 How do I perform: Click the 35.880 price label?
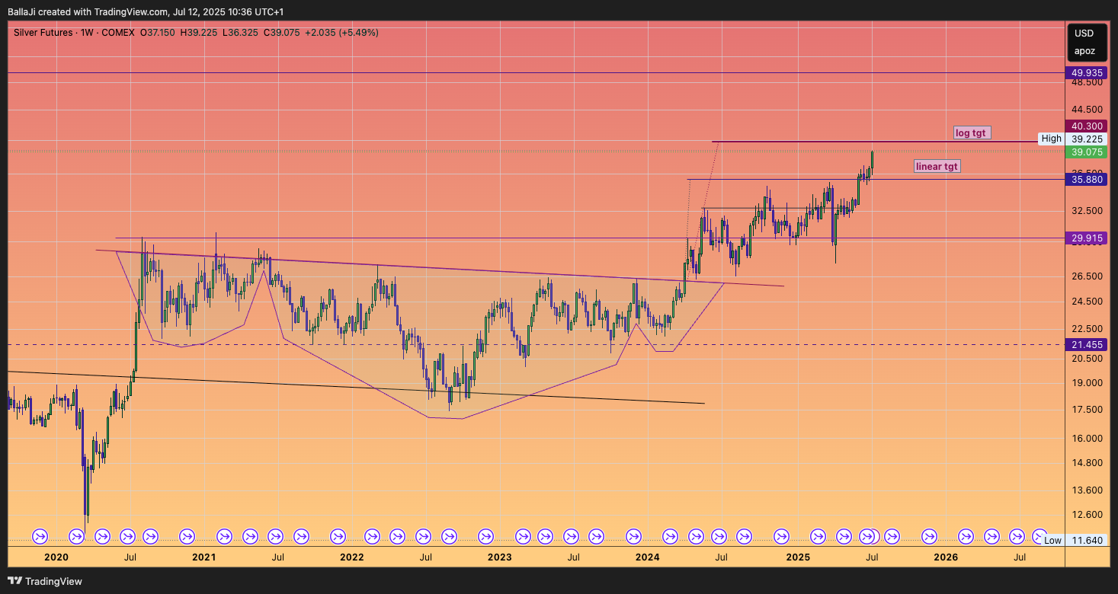pyautogui.click(x=1088, y=180)
